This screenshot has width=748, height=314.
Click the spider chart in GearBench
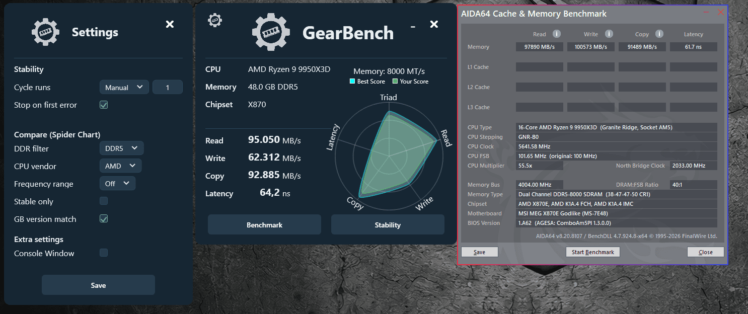tap(389, 156)
